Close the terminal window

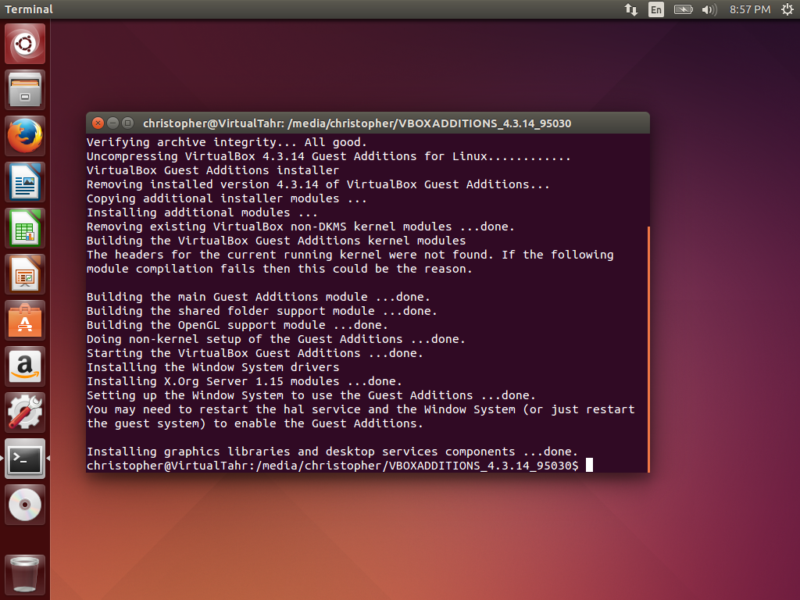coord(98,123)
